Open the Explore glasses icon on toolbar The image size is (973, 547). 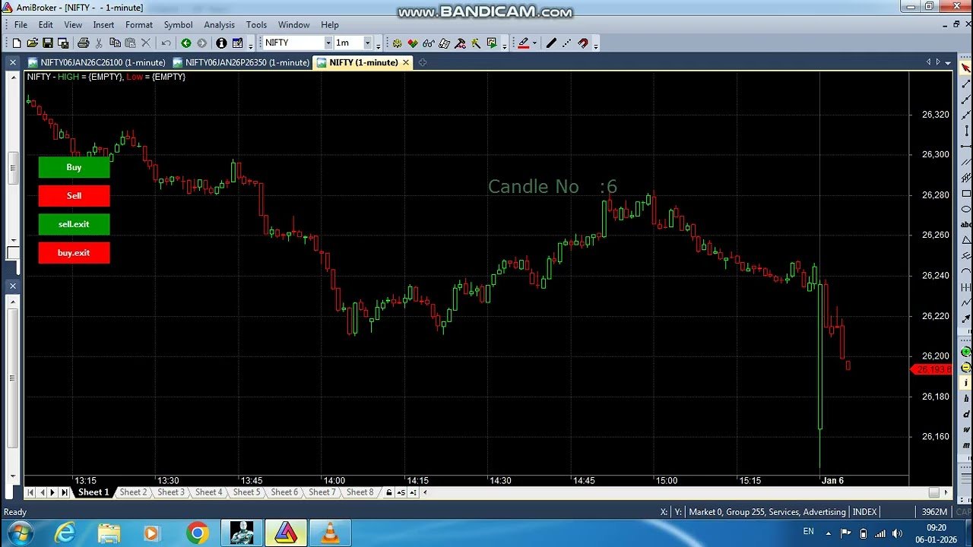click(x=429, y=43)
